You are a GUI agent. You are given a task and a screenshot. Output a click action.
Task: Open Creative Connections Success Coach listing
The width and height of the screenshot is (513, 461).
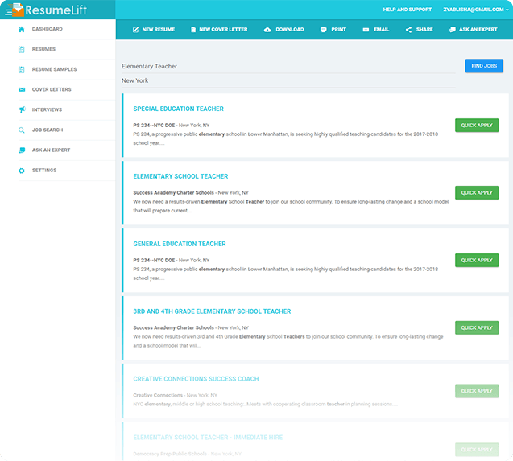click(x=196, y=379)
